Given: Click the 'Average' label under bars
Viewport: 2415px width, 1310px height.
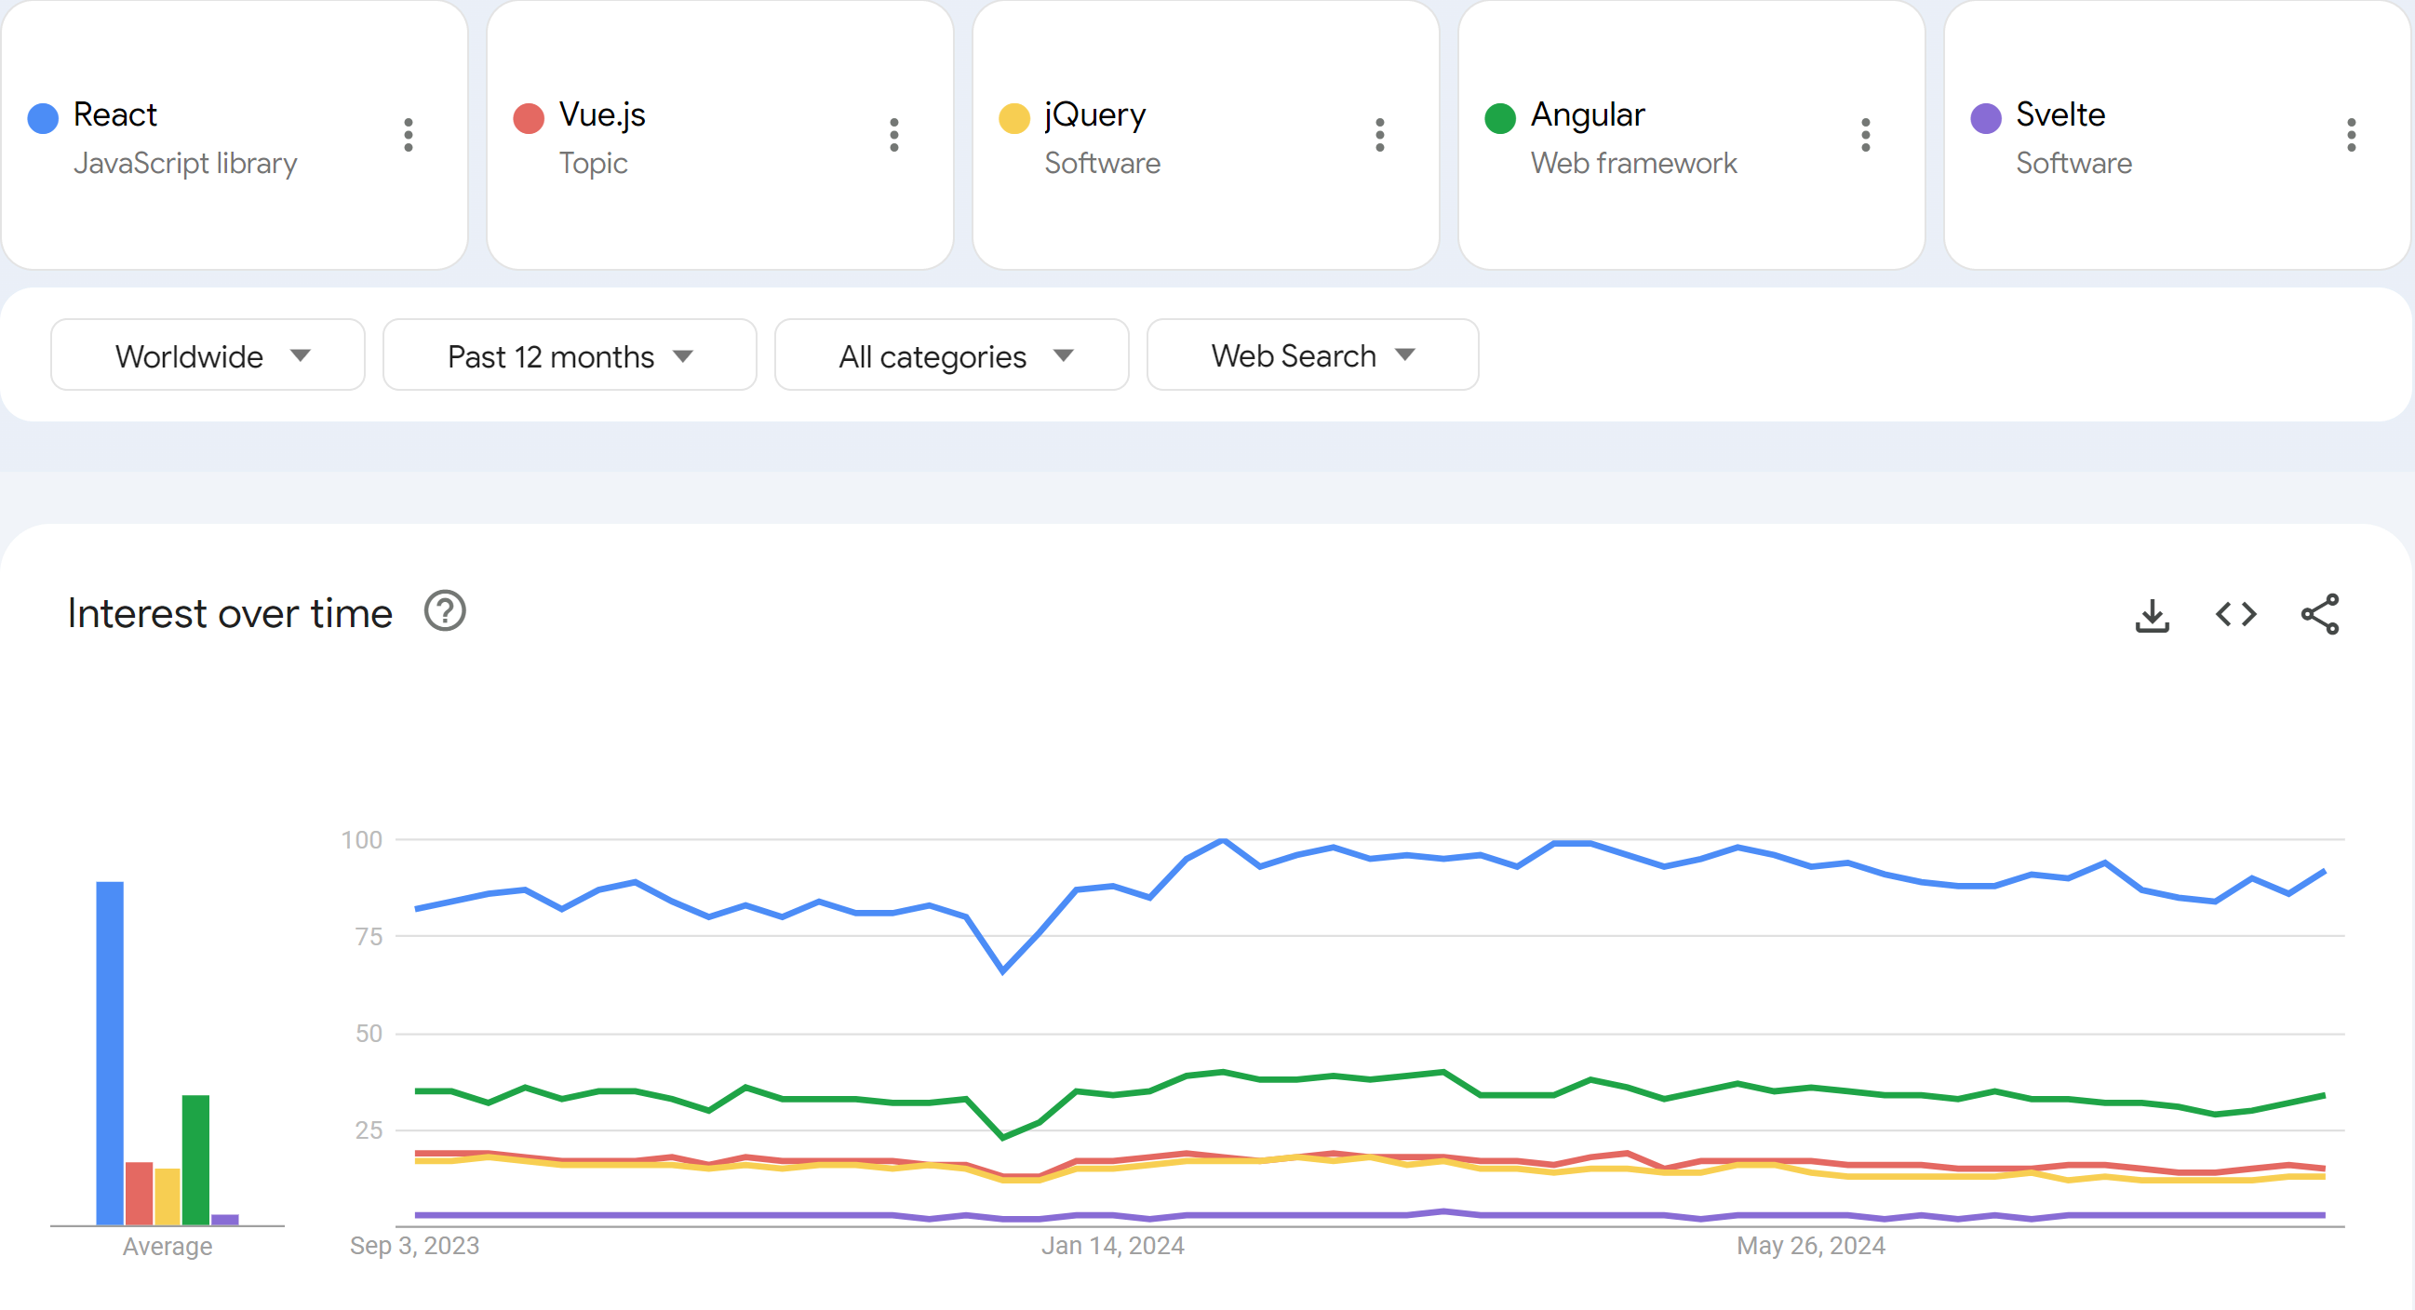Looking at the screenshot, I should coord(168,1248).
